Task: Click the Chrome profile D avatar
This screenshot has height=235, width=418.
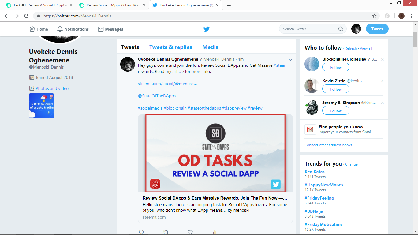Action: tap(401, 16)
